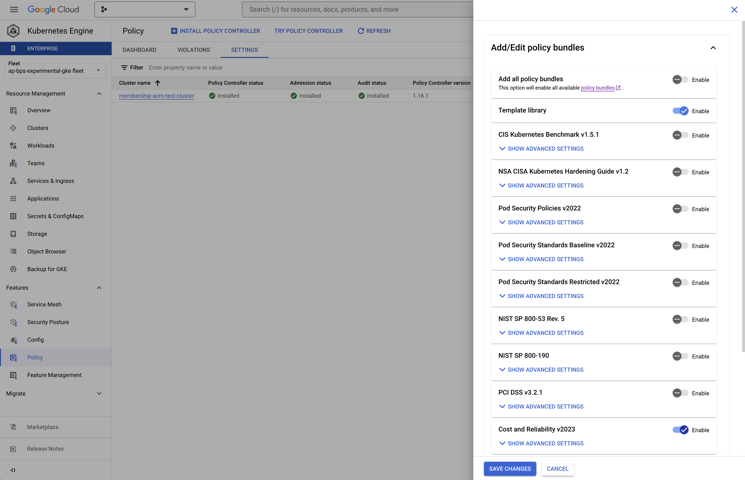
Task: Open the project picker dropdown
Action: click(x=145, y=9)
